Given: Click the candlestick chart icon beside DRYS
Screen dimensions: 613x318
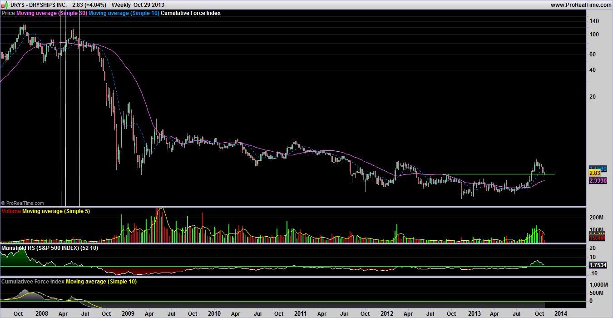Looking at the screenshot, I should click(x=5, y=5).
